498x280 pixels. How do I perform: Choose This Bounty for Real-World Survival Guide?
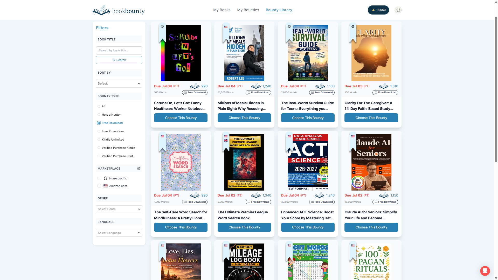point(308,118)
